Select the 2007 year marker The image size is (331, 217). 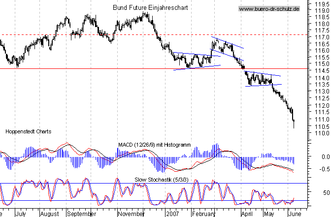click(x=172, y=214)
